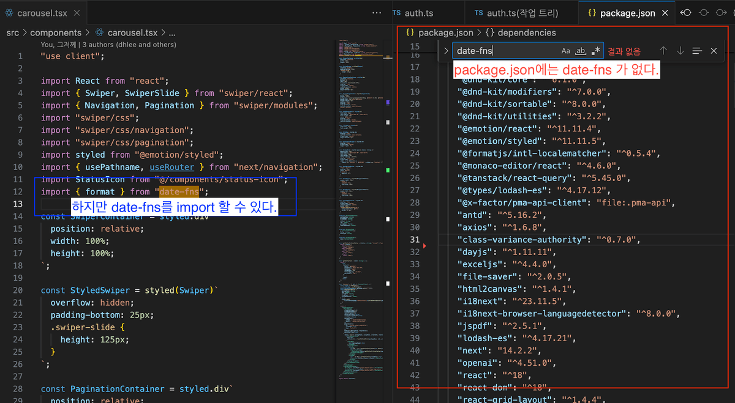Go to next find match arrow
735x403 pixels.
tap(680, 51)
